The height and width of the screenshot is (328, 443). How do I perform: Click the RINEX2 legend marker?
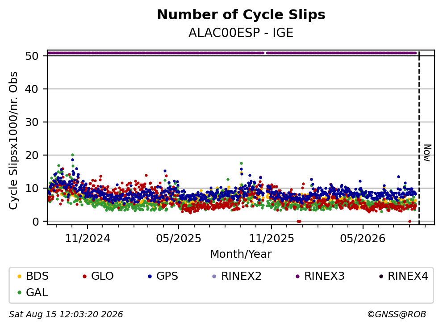(x=214, y=276)
